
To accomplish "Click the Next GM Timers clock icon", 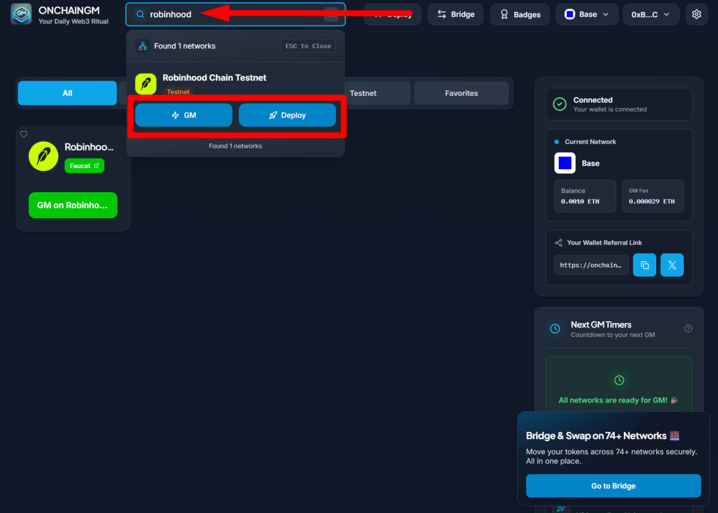I will click(555, 329).
